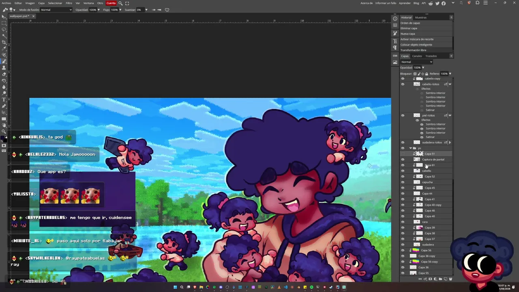This screenshot has height=292, width=519.
Task: Toggle visibility of Capa 36 copy layer
Action: (x=403, y=256)
